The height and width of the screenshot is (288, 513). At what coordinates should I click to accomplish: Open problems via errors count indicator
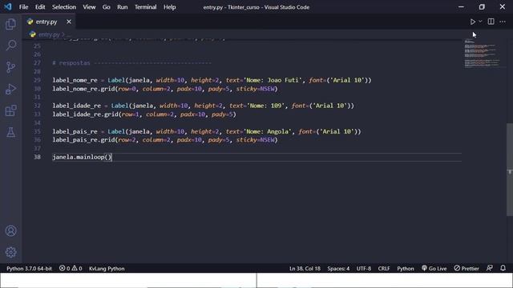[x=64, y=269]
